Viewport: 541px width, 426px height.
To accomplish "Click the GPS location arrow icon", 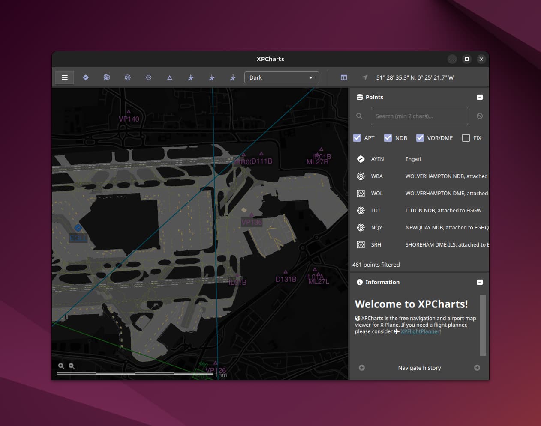I will point(364,77).
